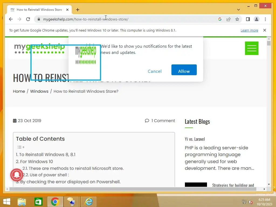View site security lock info
Screen dimensions: 276x207
(39, 19)
